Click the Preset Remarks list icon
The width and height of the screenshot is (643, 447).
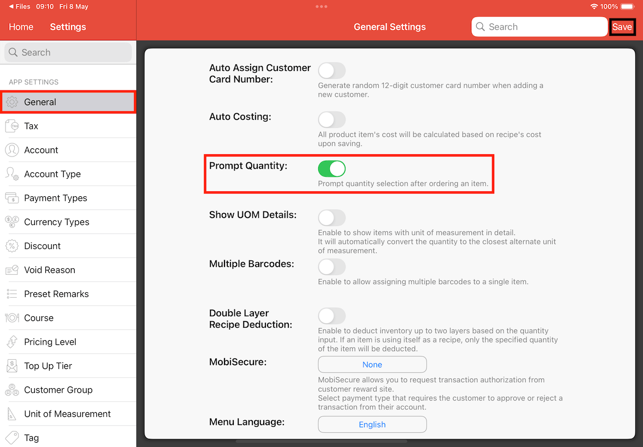pos(12,294)
